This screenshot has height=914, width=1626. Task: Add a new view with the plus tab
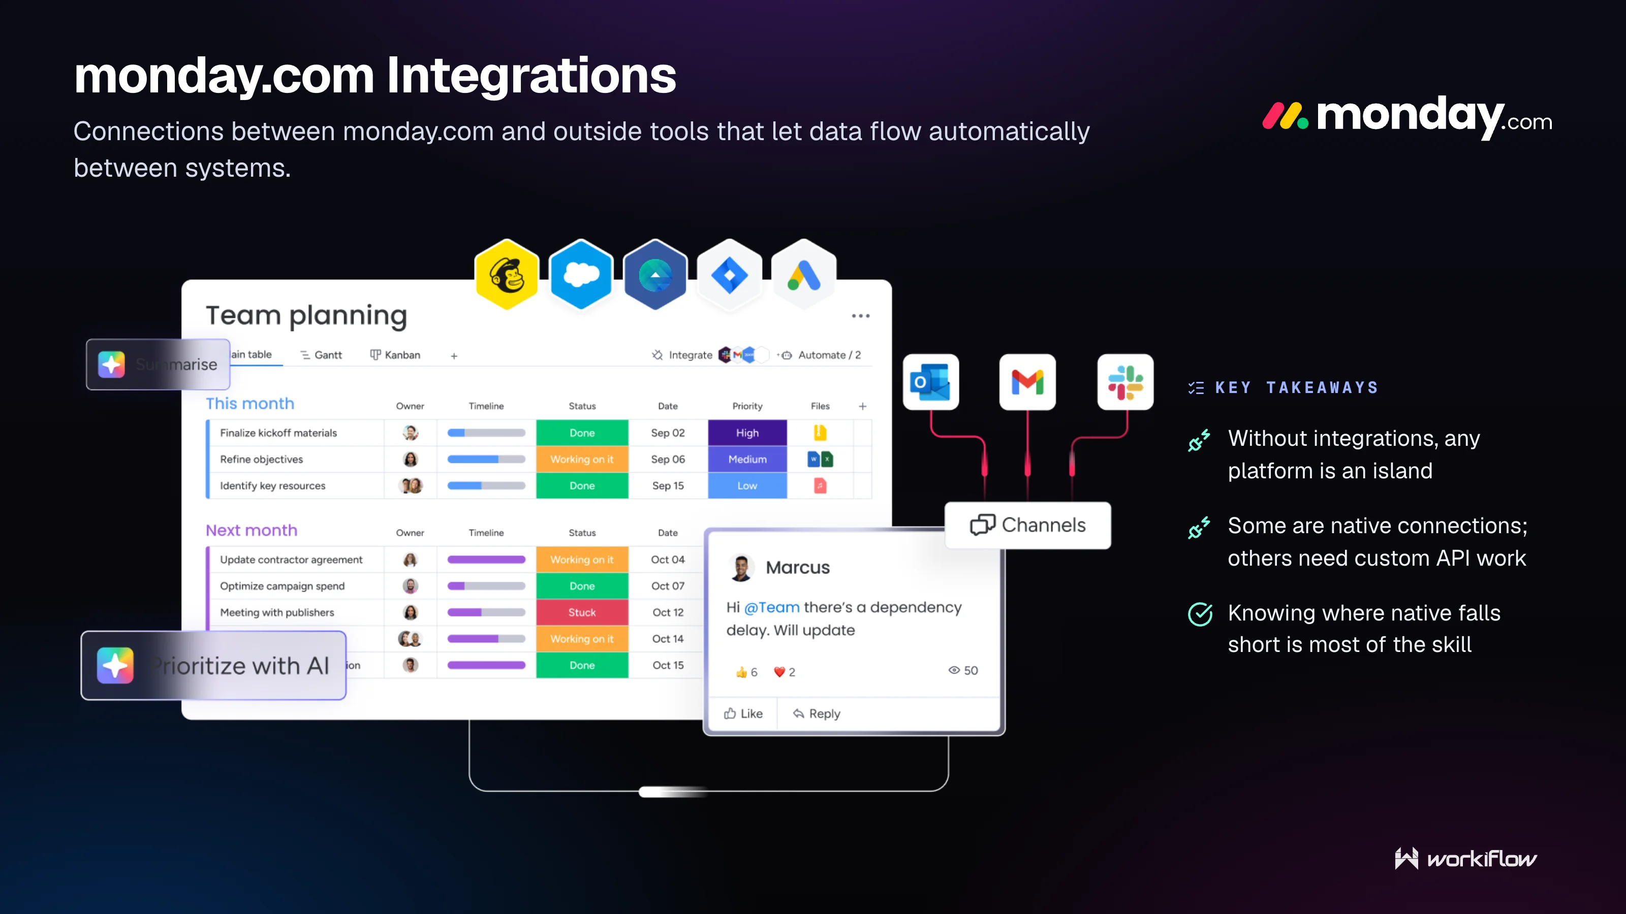(x=454, y=356)
